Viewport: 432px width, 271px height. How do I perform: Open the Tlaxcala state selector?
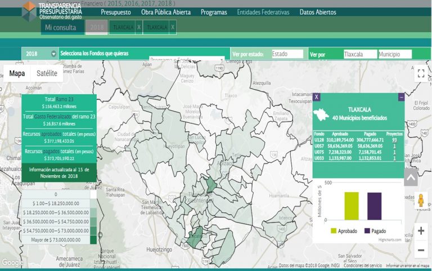tap(360, 54)
